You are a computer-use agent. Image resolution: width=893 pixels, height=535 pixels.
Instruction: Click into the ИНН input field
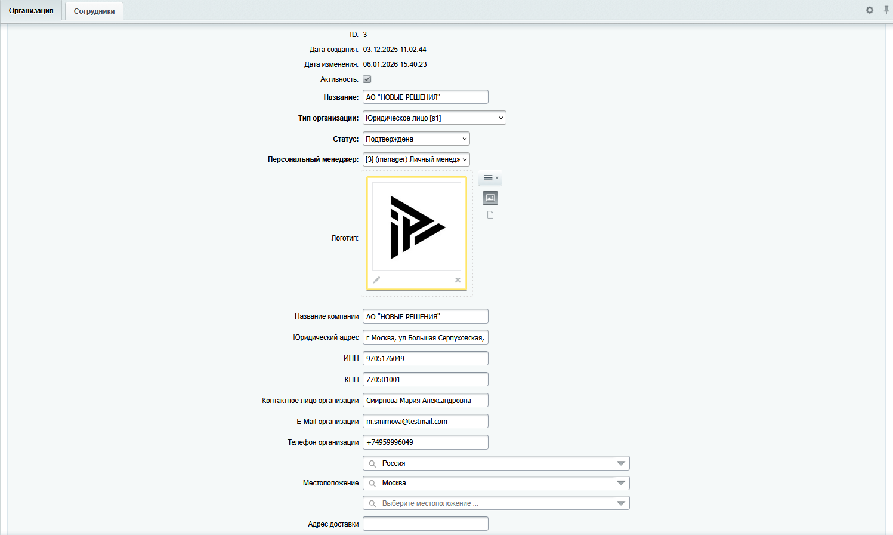(x=425, y=359)
